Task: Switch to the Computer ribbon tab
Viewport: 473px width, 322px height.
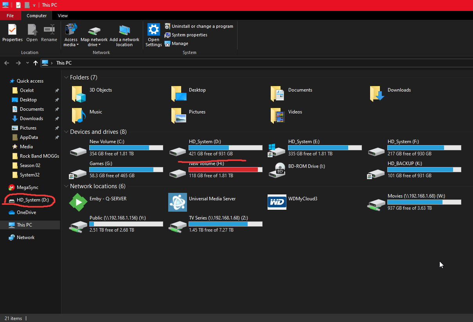Action: pos(37,16)
